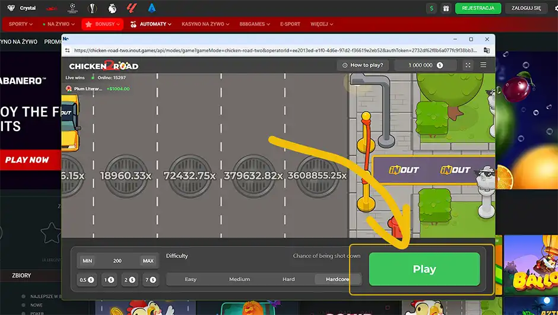This screenshot has width=558, height=315.
Task: Expand the 888GAMES dropdown
Action: [x=255, y=24]
